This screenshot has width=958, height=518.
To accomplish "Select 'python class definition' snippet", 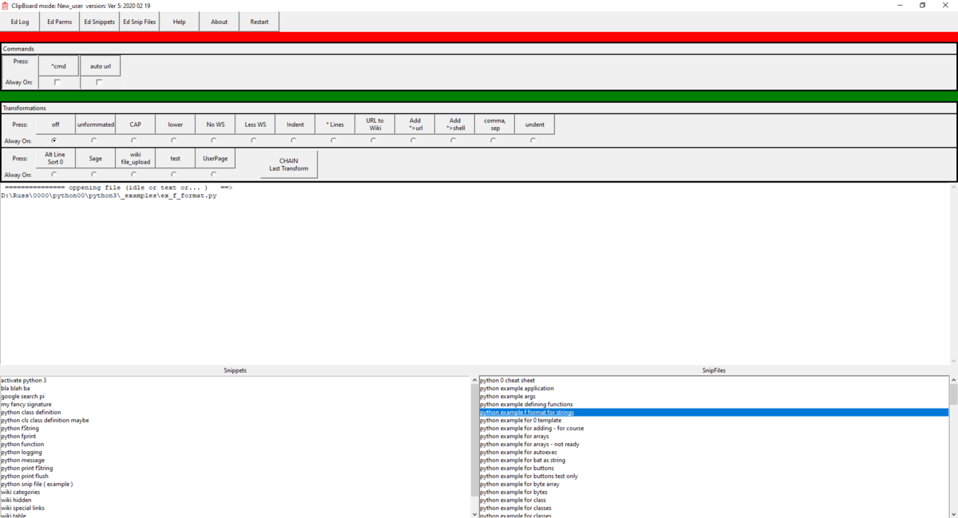I will [x=31, y=413].
